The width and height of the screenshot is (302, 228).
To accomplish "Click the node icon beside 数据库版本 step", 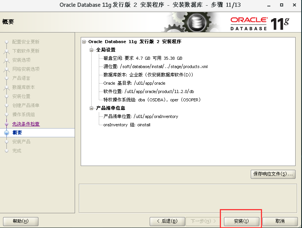I will click(x=6, y=87).
